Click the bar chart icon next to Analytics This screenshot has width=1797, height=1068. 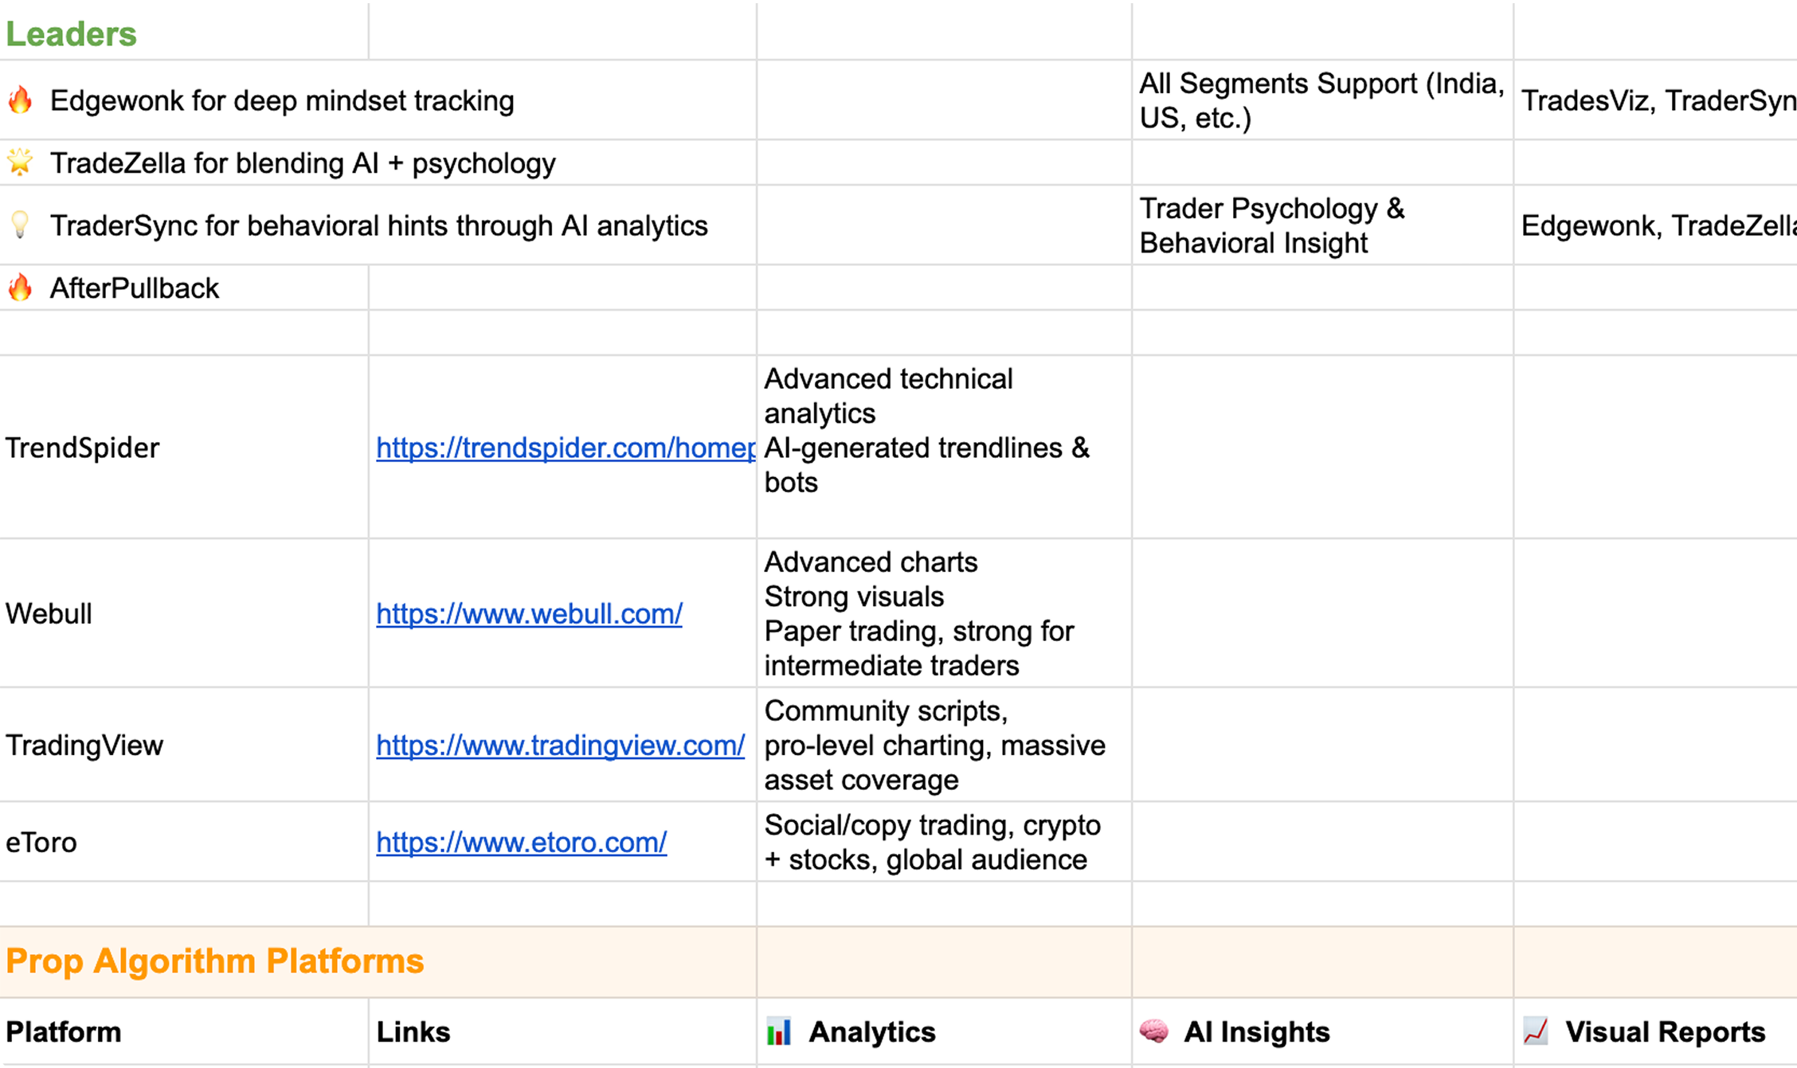[x=778, y=1031]
